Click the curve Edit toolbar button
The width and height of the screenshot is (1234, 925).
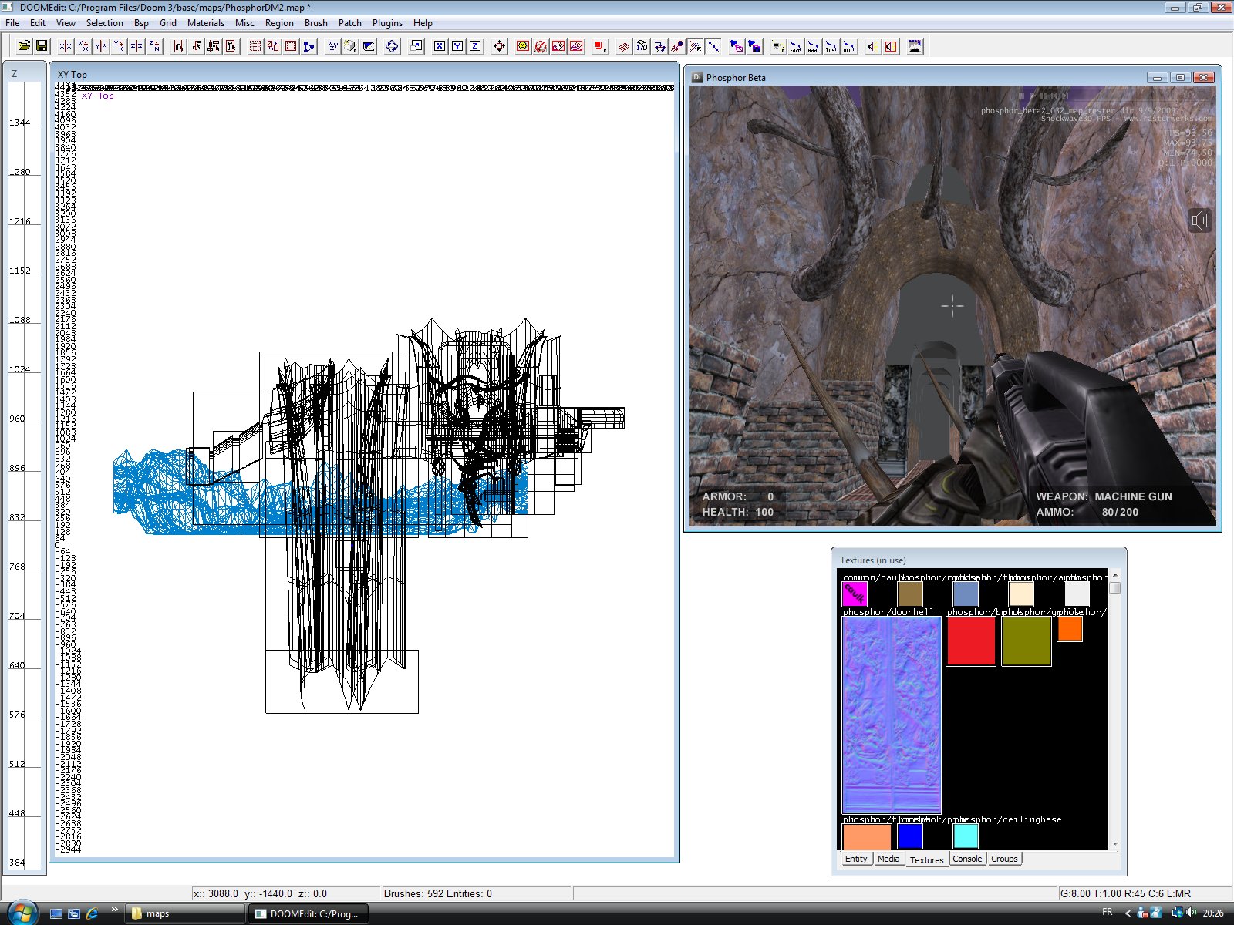coord(794,46)
